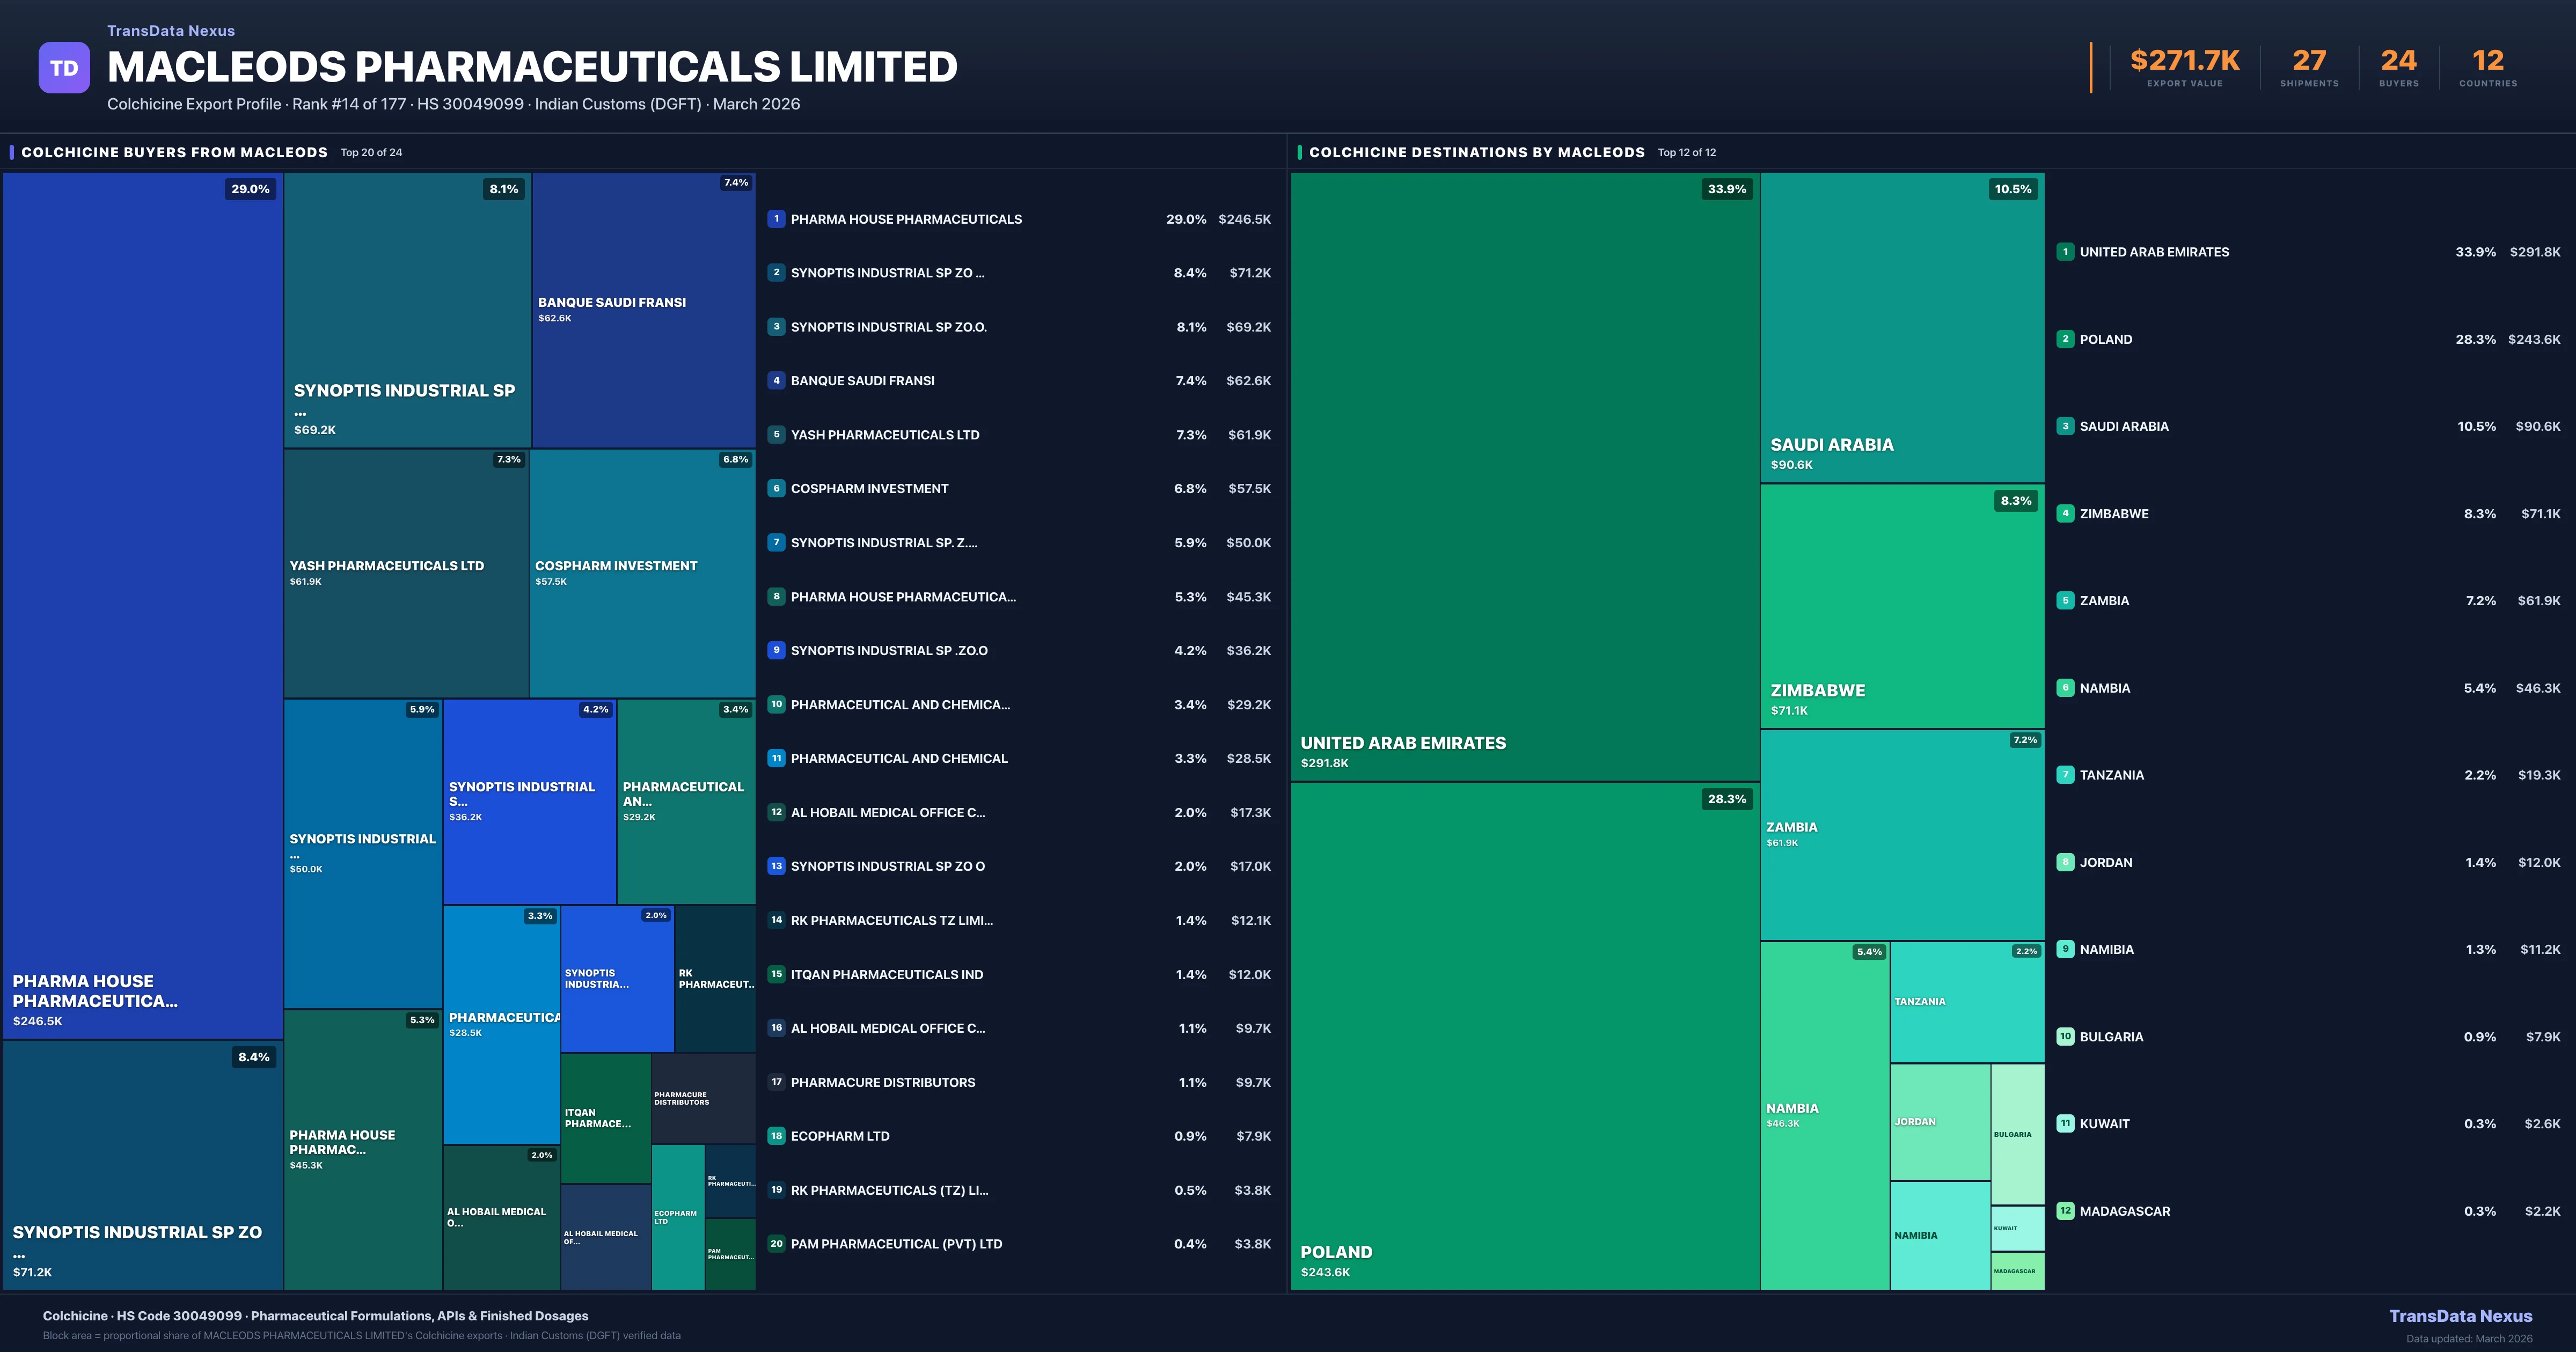Click the TD logo icon
Image resolution: width=2576 pixels, height=1352 pixels.
pyautogui.click(x=64, y=68)
